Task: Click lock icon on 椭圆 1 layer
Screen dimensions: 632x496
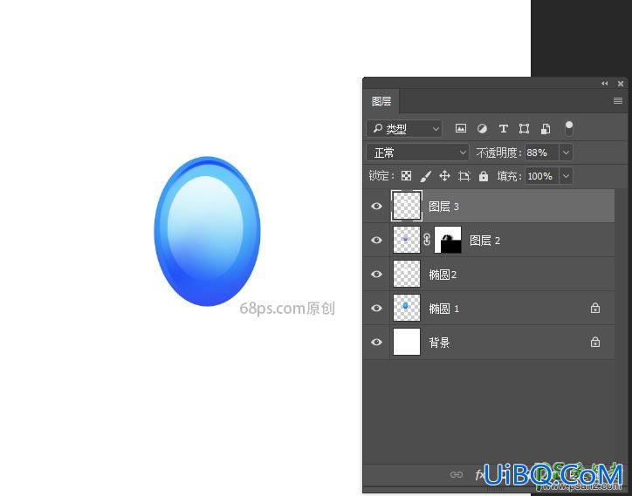Action: pos(595,309)
